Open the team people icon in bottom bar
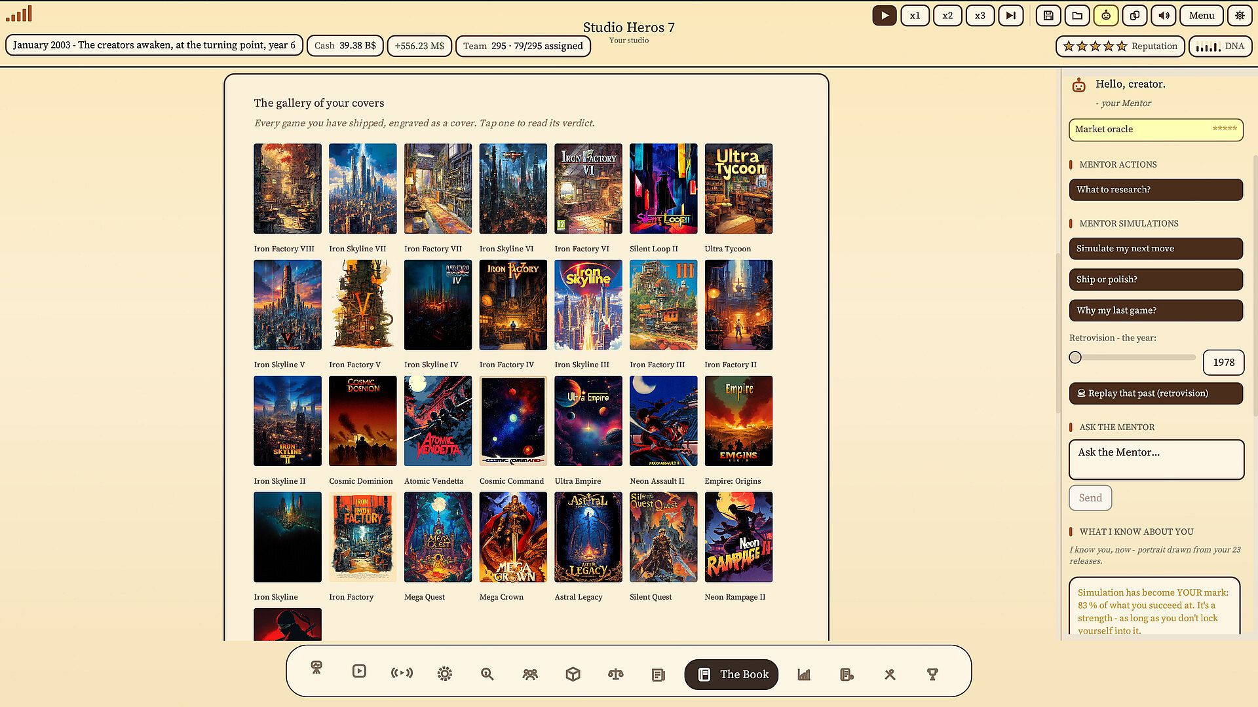Screen dimensions: 1258x707 pos(530,674)
